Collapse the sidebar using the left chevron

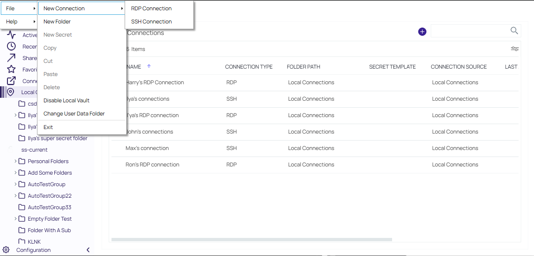coord(88,250)
